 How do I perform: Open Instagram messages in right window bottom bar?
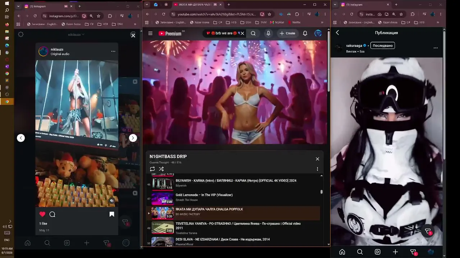pos(413,252)
